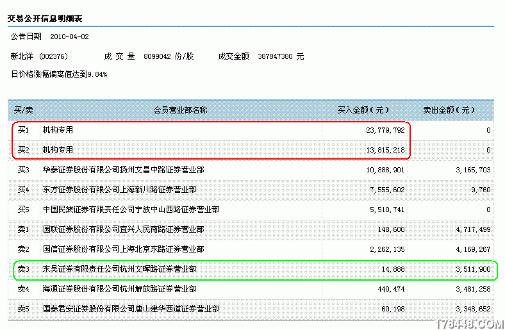The width and height of the screenshot is (505, 330).
Task: Select 国联证券宜兴人民南路证券营业部 name
Action: 123,229
